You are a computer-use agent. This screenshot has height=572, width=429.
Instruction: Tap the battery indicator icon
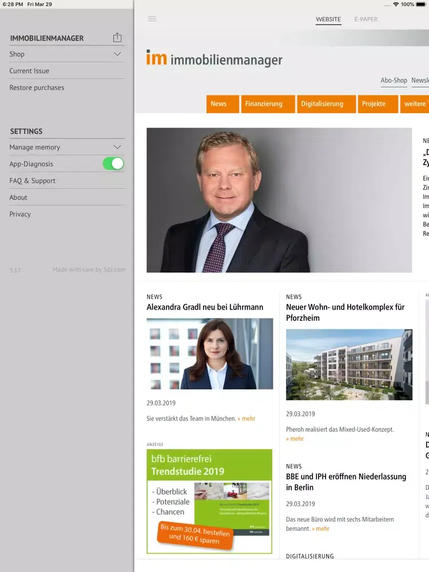click(x=421, y=5)
